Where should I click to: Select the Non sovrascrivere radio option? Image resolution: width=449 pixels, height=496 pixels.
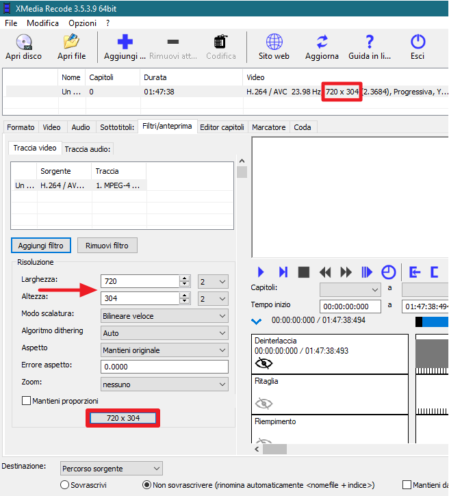146,484
